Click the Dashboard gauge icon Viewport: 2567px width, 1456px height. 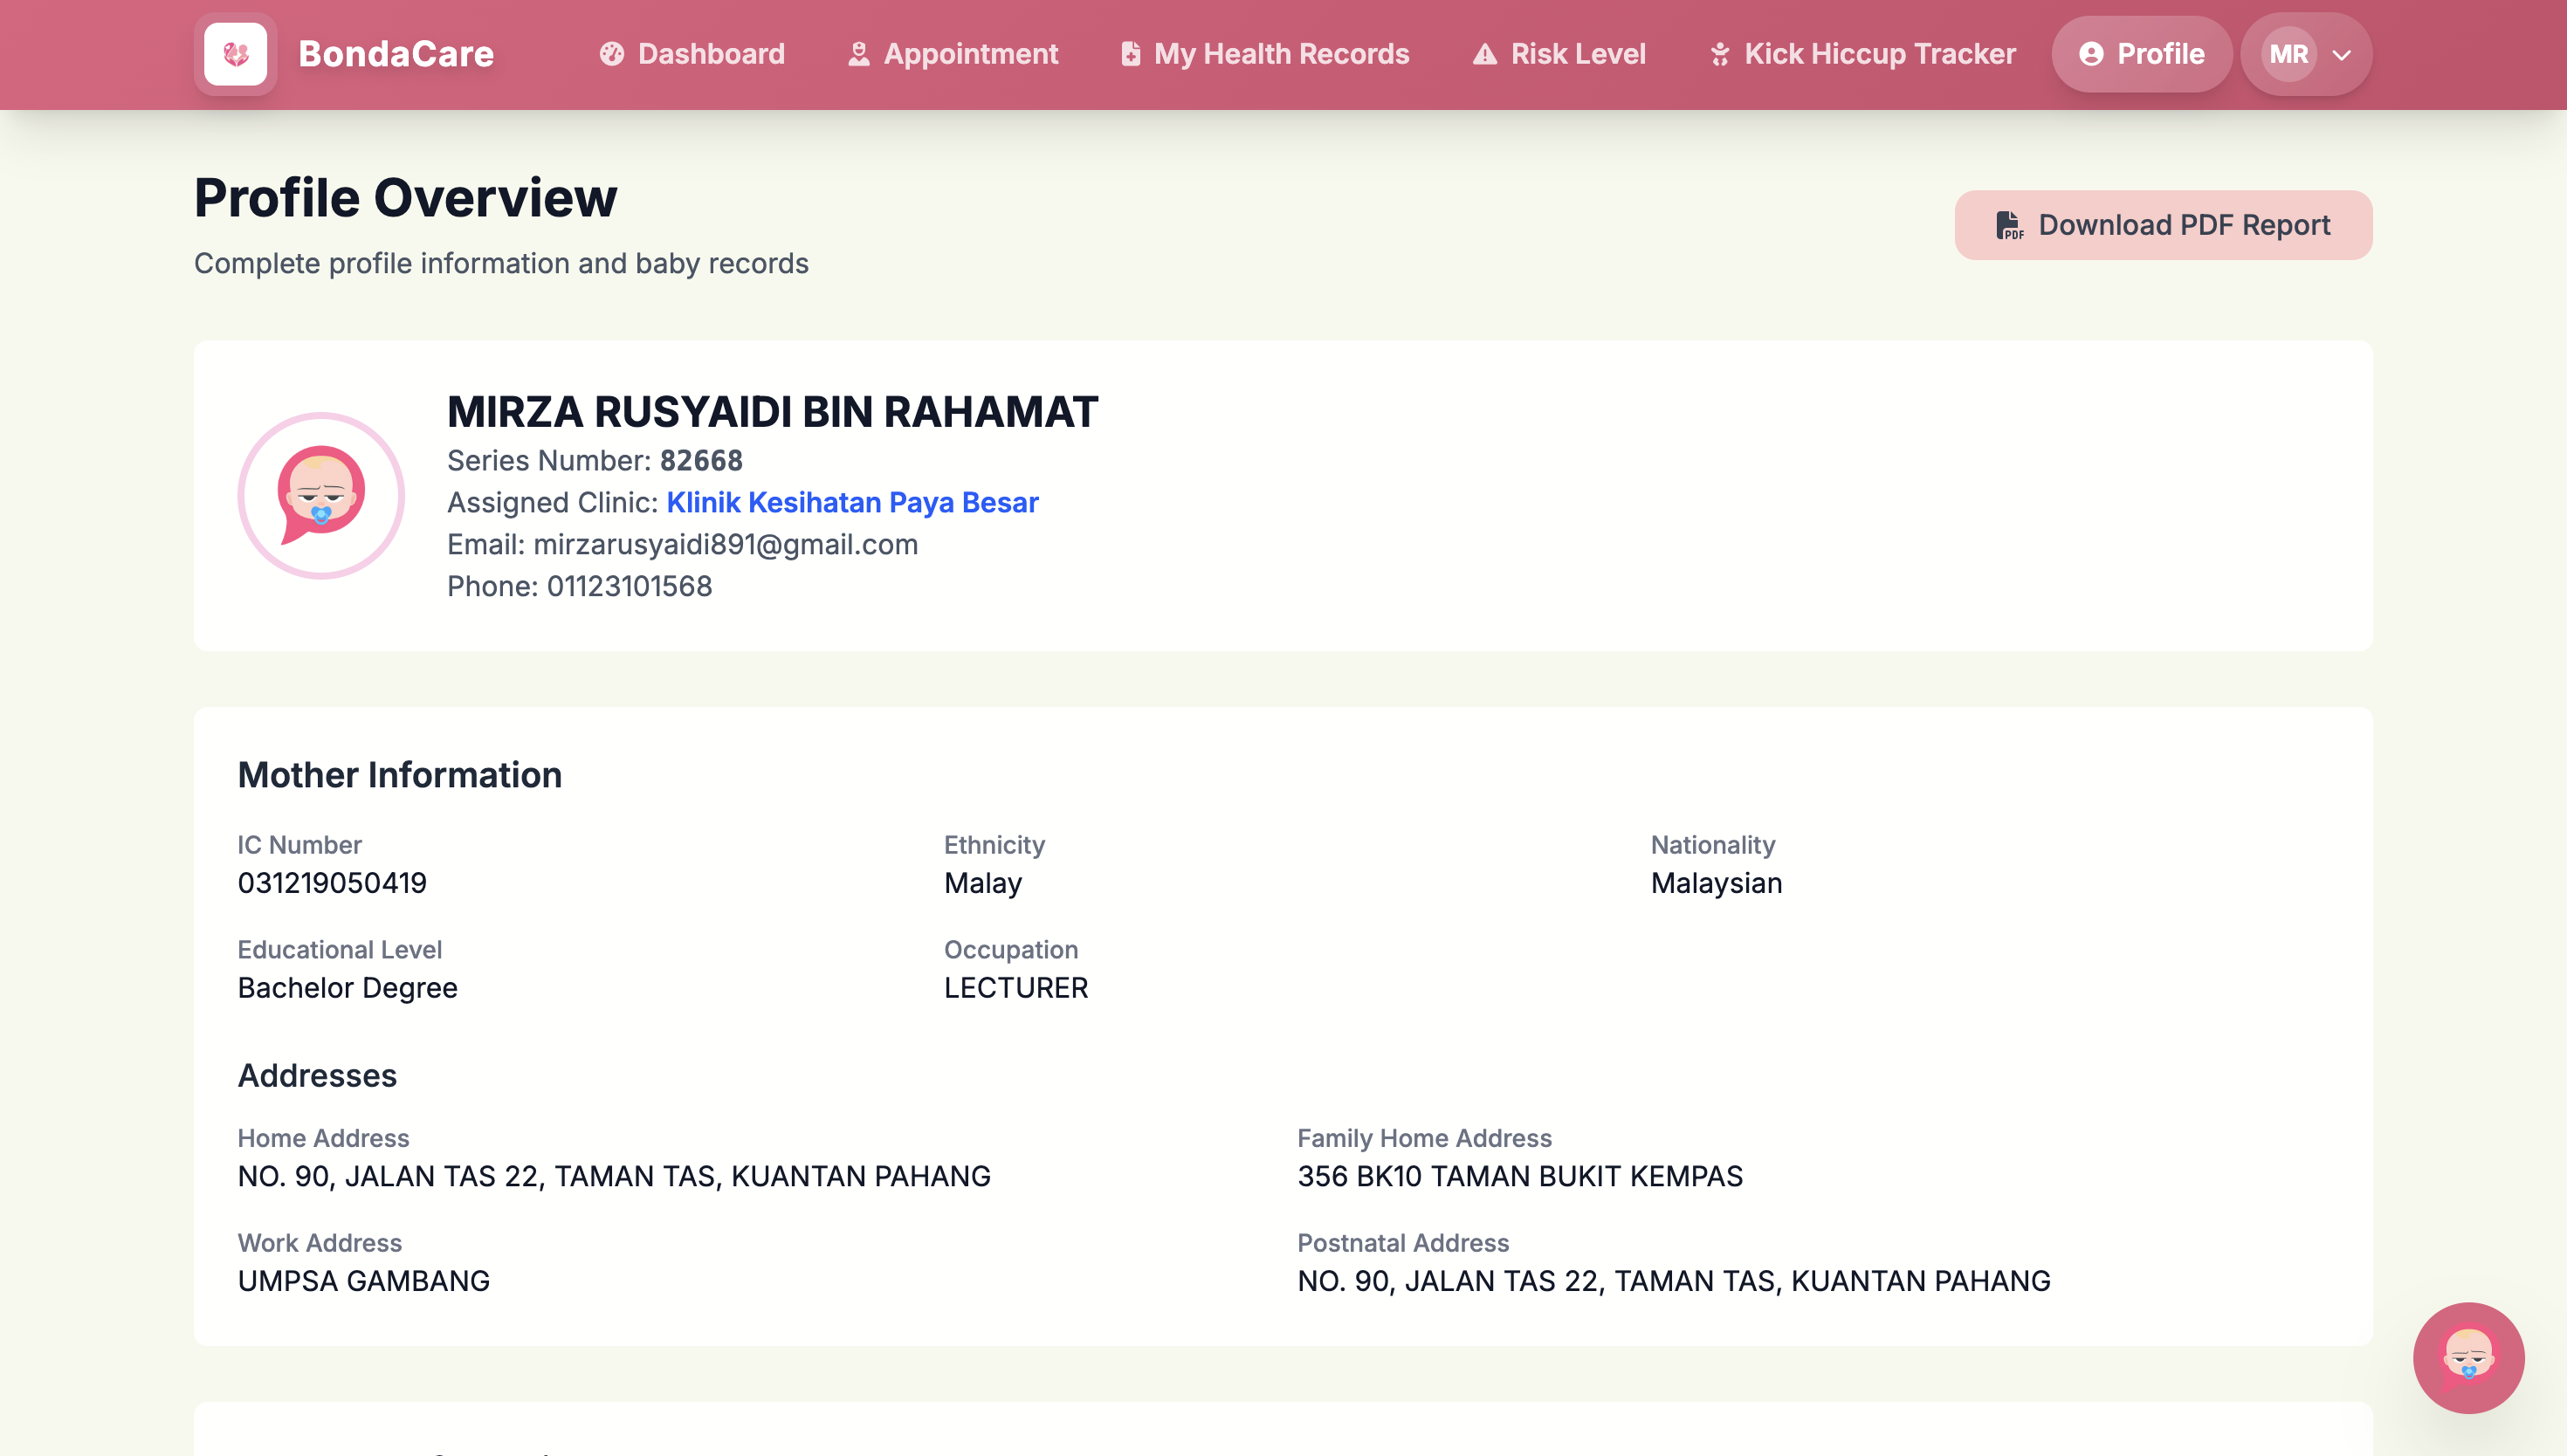[x=612, y=54]
